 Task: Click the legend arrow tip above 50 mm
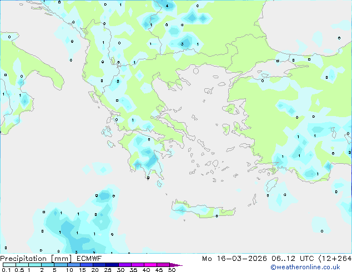[176, 265]
